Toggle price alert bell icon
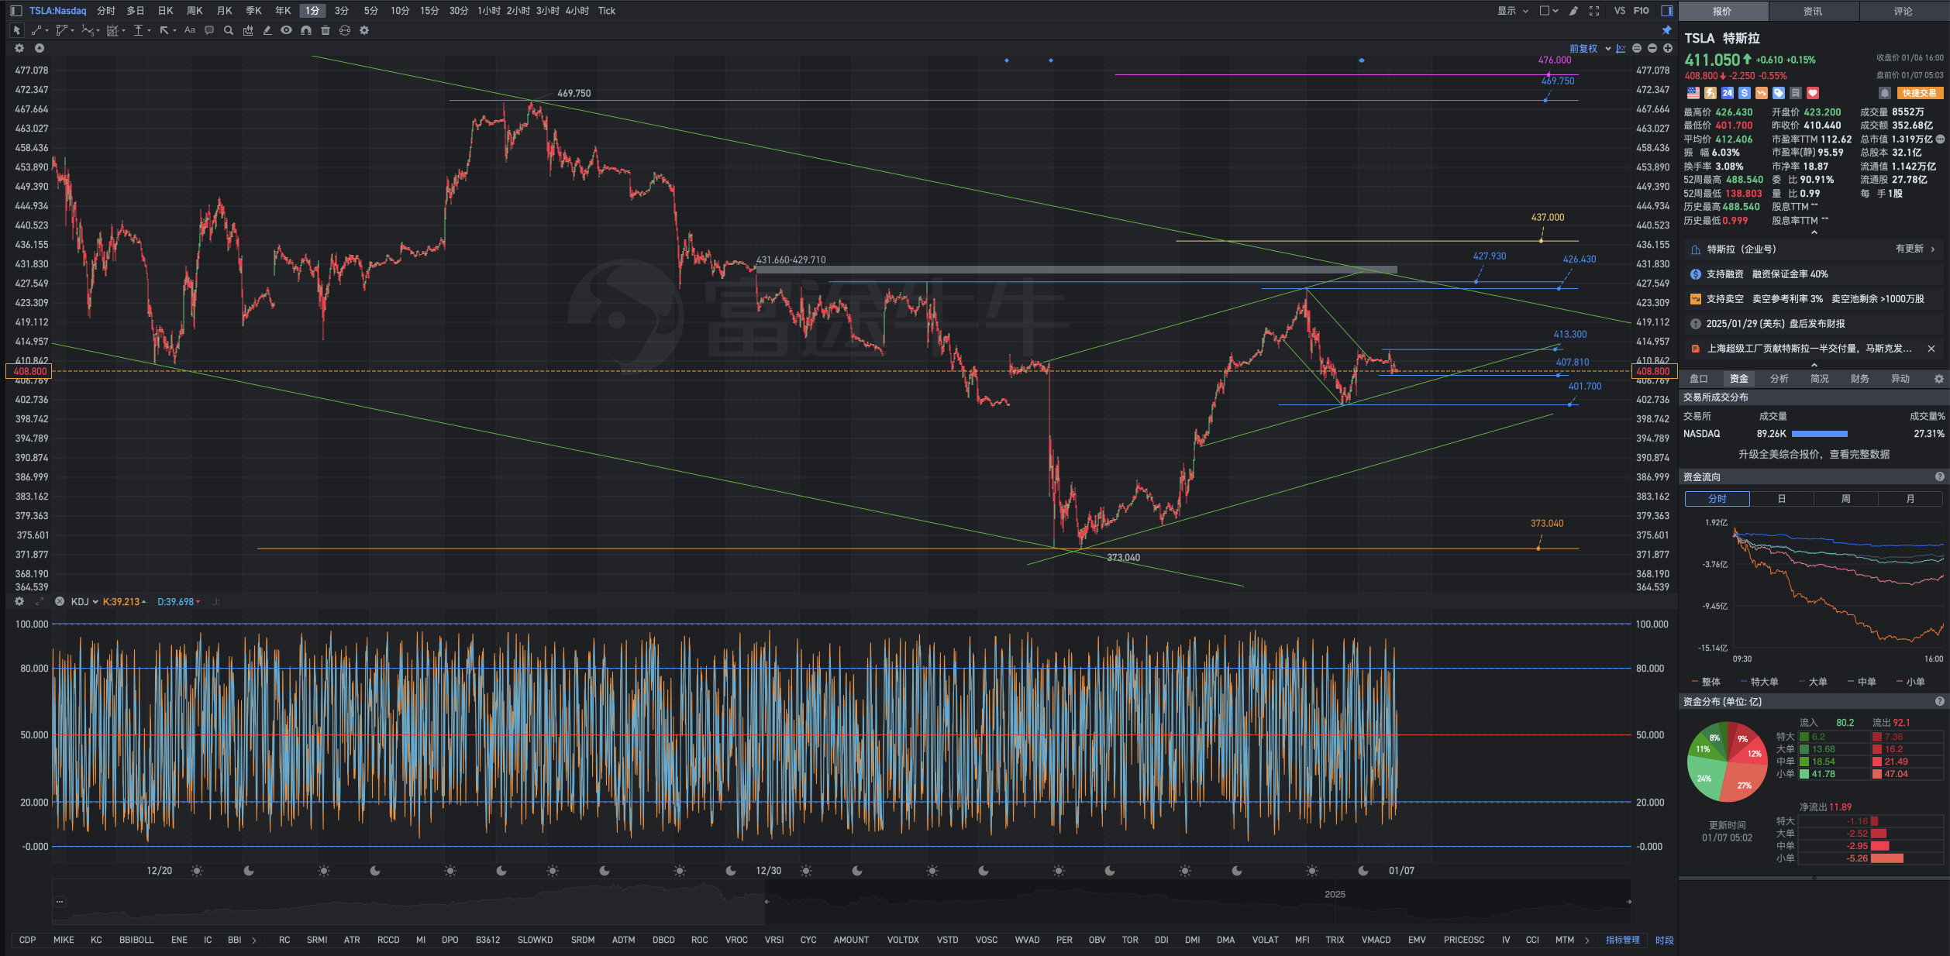 1885,93
